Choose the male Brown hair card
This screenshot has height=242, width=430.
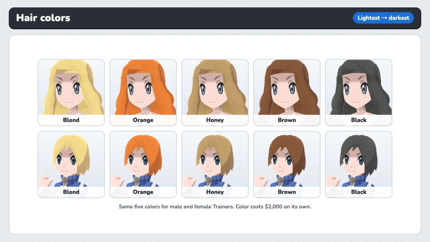(287, 164)
